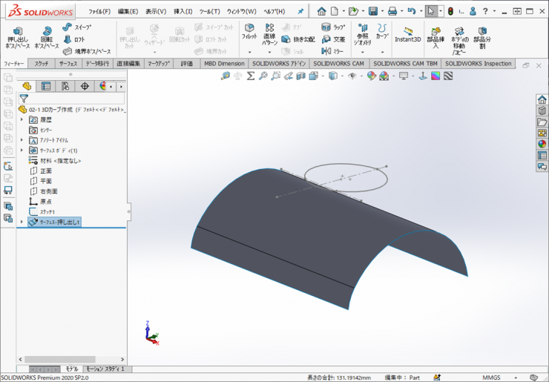Click the Sweep (スイープ) feature icon
The width and height of the screenshot is (549, 382).
68,27
